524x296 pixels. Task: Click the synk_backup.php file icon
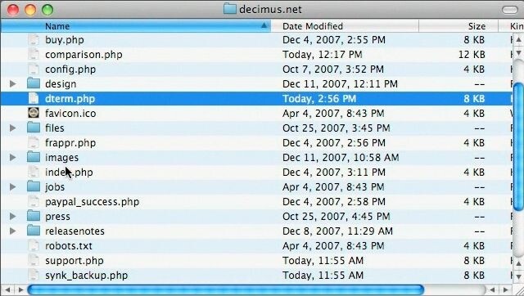(x=34, y=275)
